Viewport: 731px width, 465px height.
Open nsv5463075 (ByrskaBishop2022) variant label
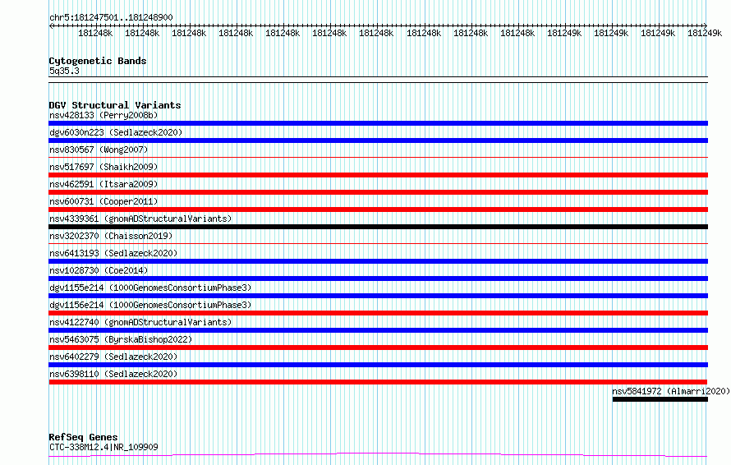(121, 339)
